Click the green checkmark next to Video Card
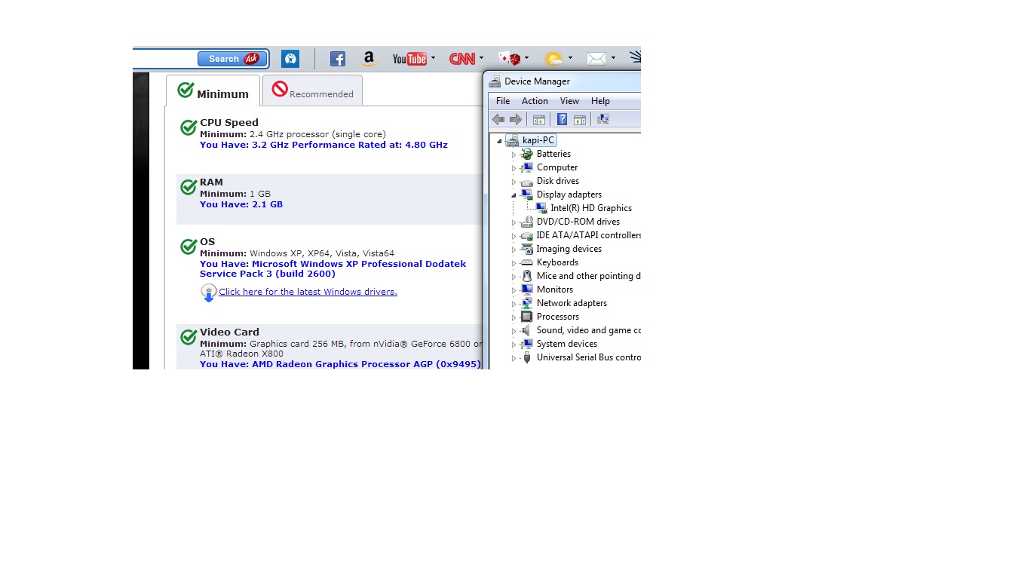The height and width of the screenshot is (579, 1030). click(x=189, y=337)
